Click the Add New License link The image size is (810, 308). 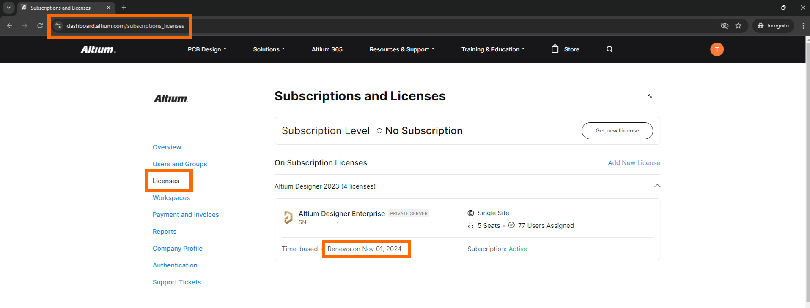coord(634,163)
